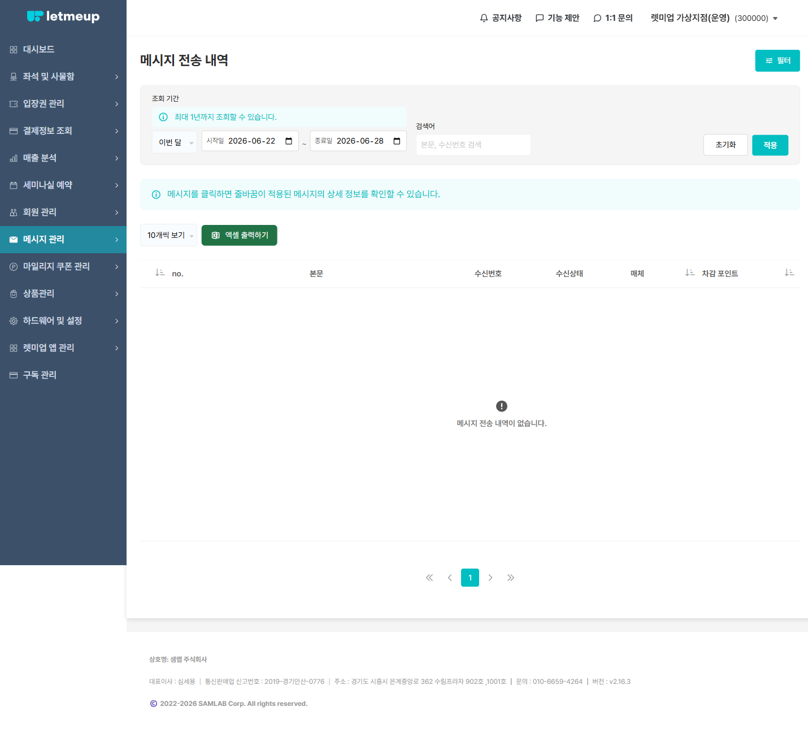This screenshot has height=737, width=808.
Task: Go to first page double-arrow
Action: (x=429, y=578)
